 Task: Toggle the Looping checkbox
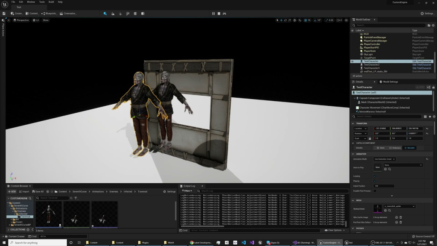375,176
